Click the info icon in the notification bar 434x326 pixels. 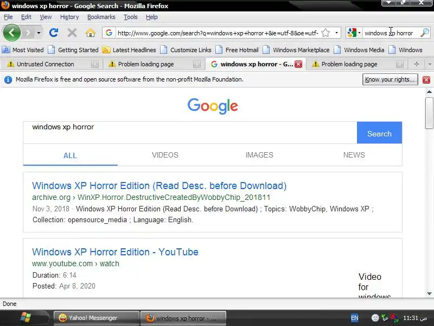pos(8,80)
